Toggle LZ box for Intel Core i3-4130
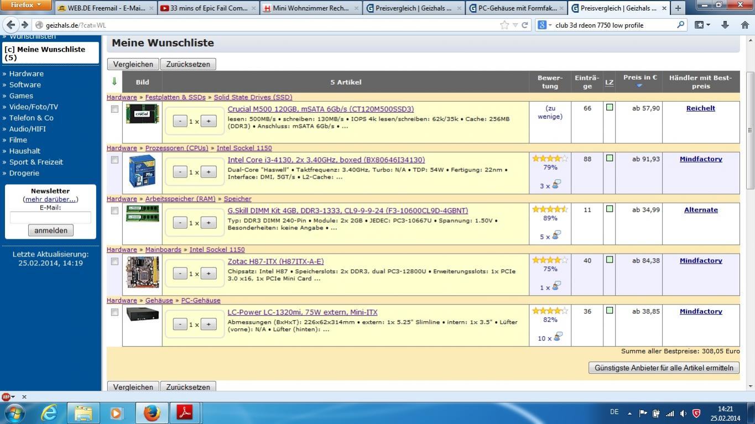Screen dimensions: 755x424 610,158
